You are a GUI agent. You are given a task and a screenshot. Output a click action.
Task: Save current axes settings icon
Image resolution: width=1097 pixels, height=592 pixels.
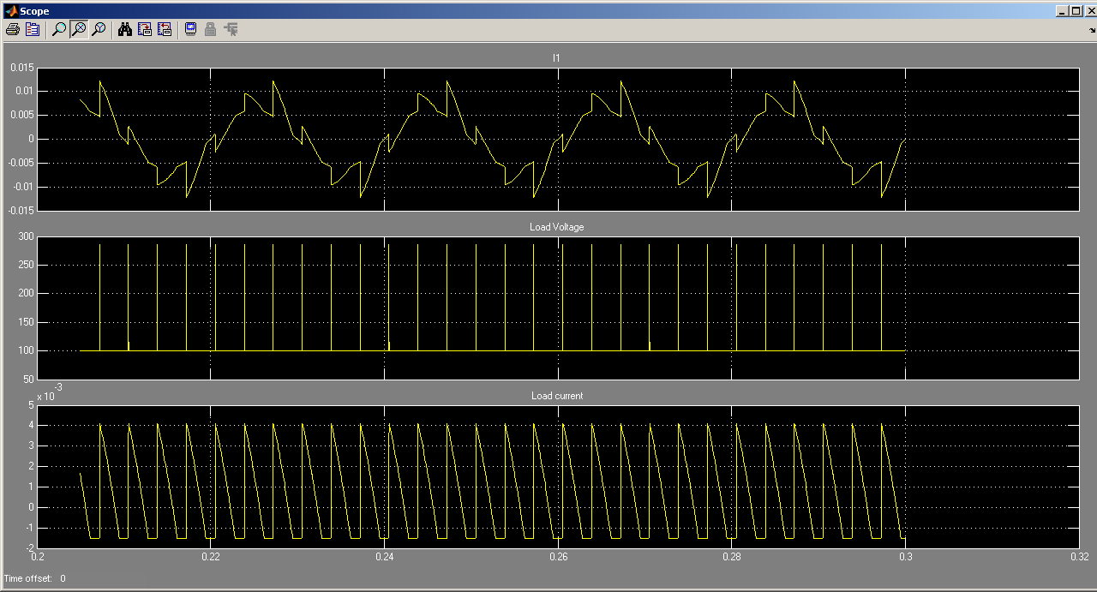coord(145,29)
